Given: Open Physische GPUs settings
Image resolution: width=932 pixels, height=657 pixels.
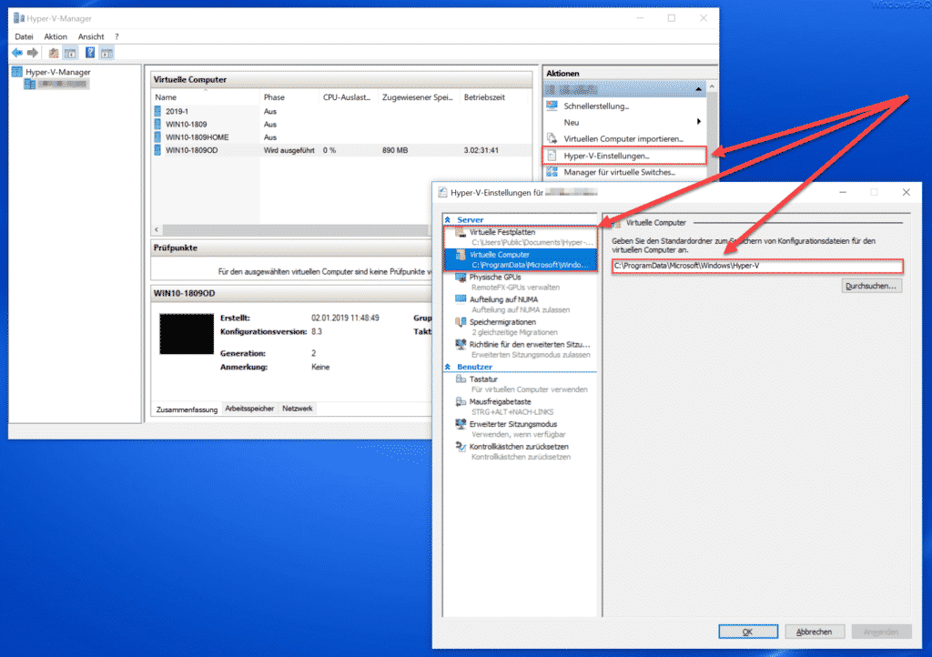Looking at the screenshot, I should click(x=496, y=277).
